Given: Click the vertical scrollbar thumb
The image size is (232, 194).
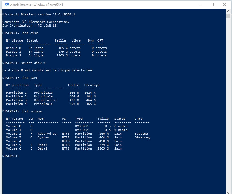Looking at the screenshot, I should (x=229, y=16).
